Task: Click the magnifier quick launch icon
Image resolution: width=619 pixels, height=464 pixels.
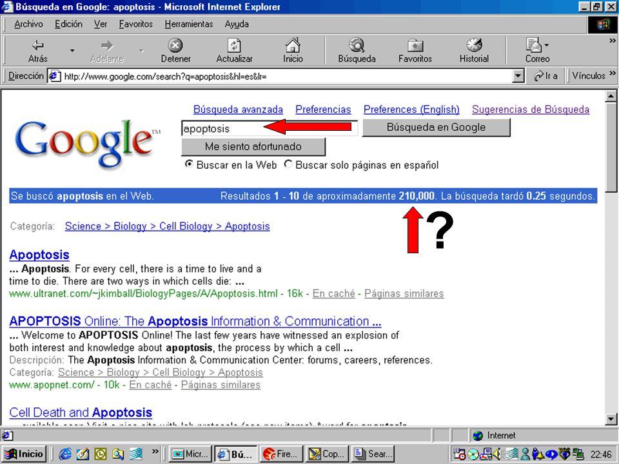Action: tap(117, 454)
